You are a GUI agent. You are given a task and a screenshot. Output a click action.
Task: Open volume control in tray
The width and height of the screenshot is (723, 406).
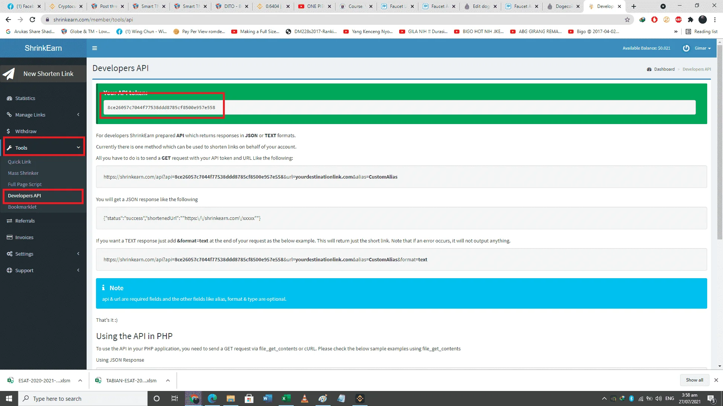tap(659, 398)
